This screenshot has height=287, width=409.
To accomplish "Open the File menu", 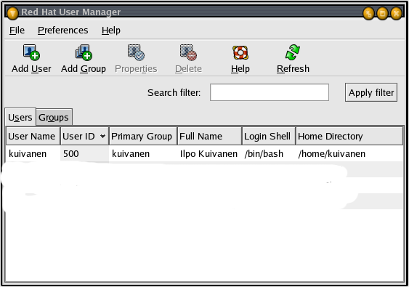I will [x=17, y=31].
